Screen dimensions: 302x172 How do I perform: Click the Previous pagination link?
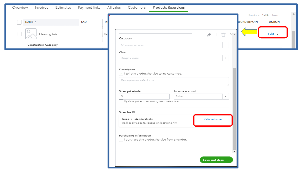point(254,15)
